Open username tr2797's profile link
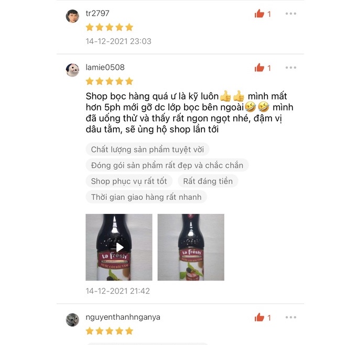The image size is (345, 345). coord(97,13)
